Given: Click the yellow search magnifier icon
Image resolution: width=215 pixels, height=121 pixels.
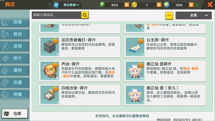Looking at the screenshot, I should (85, 15).
